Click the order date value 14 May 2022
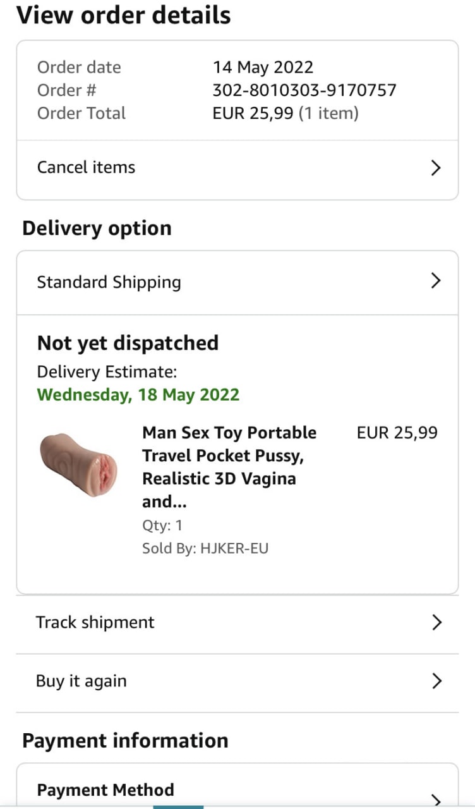Image resolution: width=475 pixels, height=809 pixels. point(263,67)
